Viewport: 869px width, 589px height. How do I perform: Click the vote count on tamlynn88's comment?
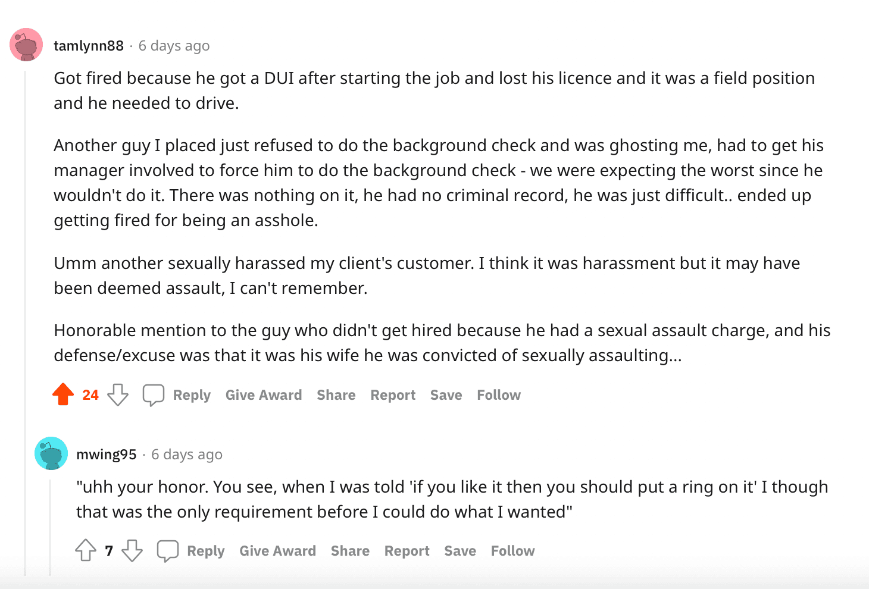(90, 395)
